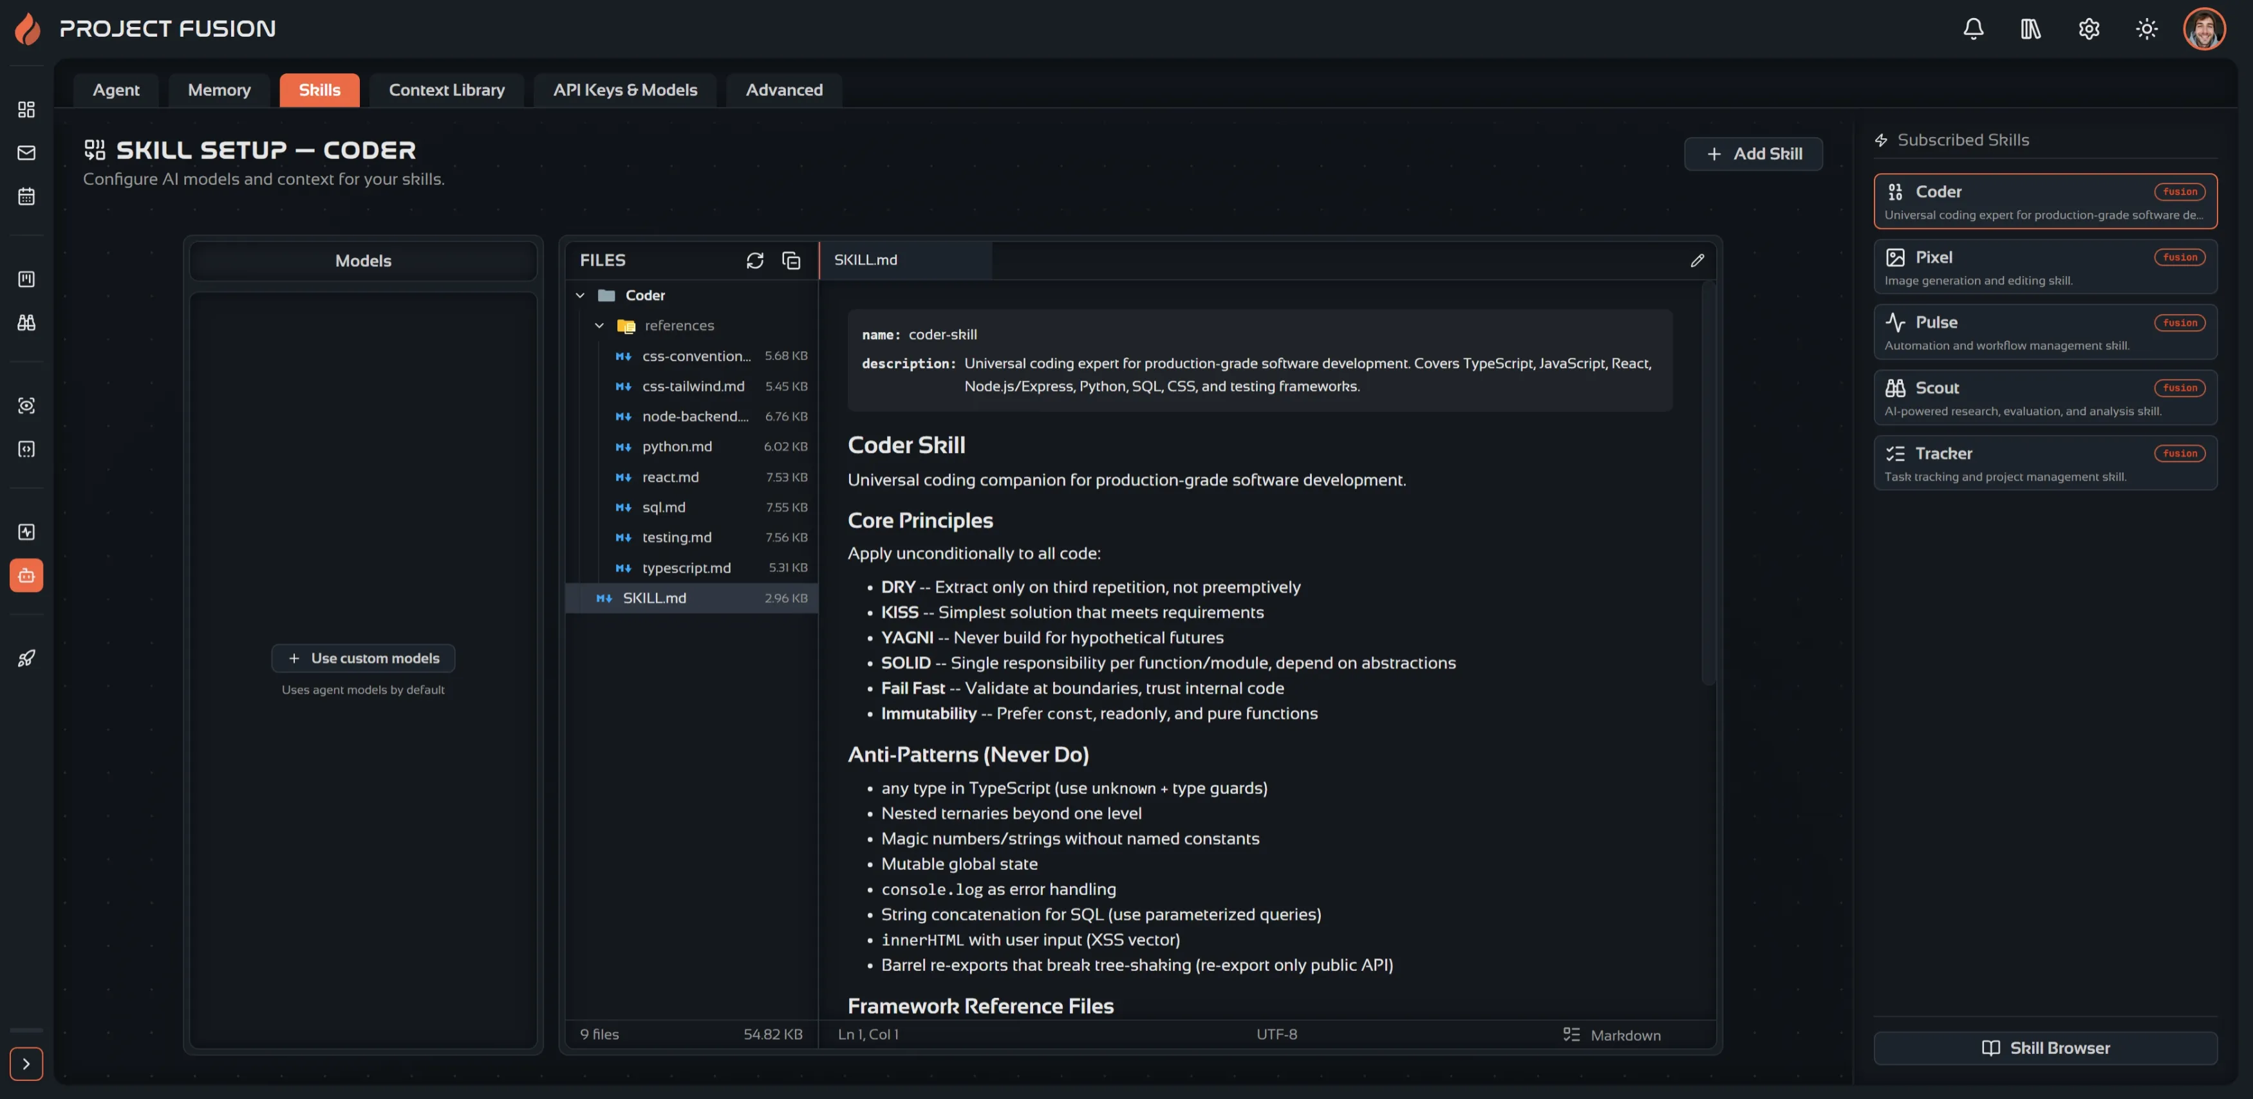The image size is (2253, 1099).
Task: Click the SKILL.md editor tab
Action: tap(905, 261)
